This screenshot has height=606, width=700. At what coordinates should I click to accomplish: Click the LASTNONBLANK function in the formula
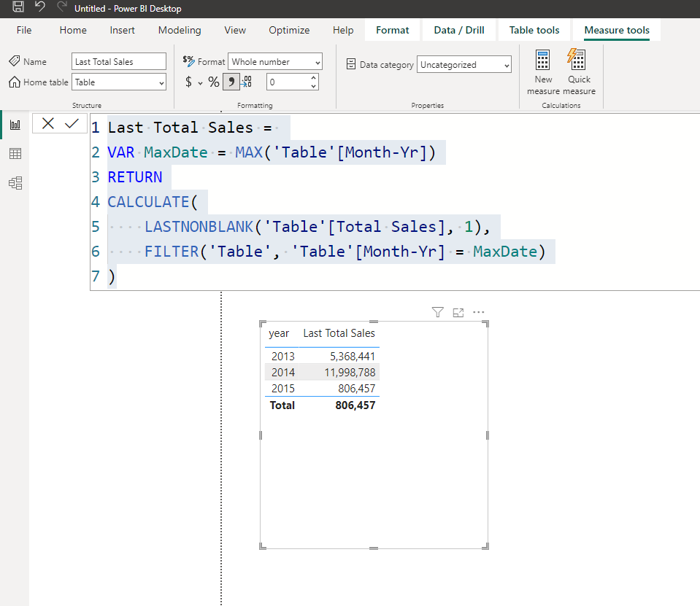click(x=199, y=227)
